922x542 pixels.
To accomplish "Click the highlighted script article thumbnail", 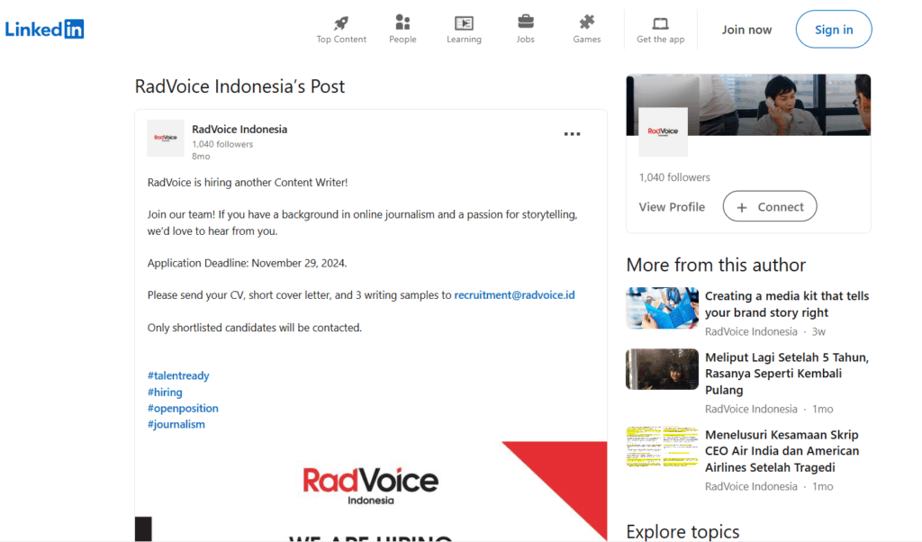I will pyautogui.click(x=662, y=447).
